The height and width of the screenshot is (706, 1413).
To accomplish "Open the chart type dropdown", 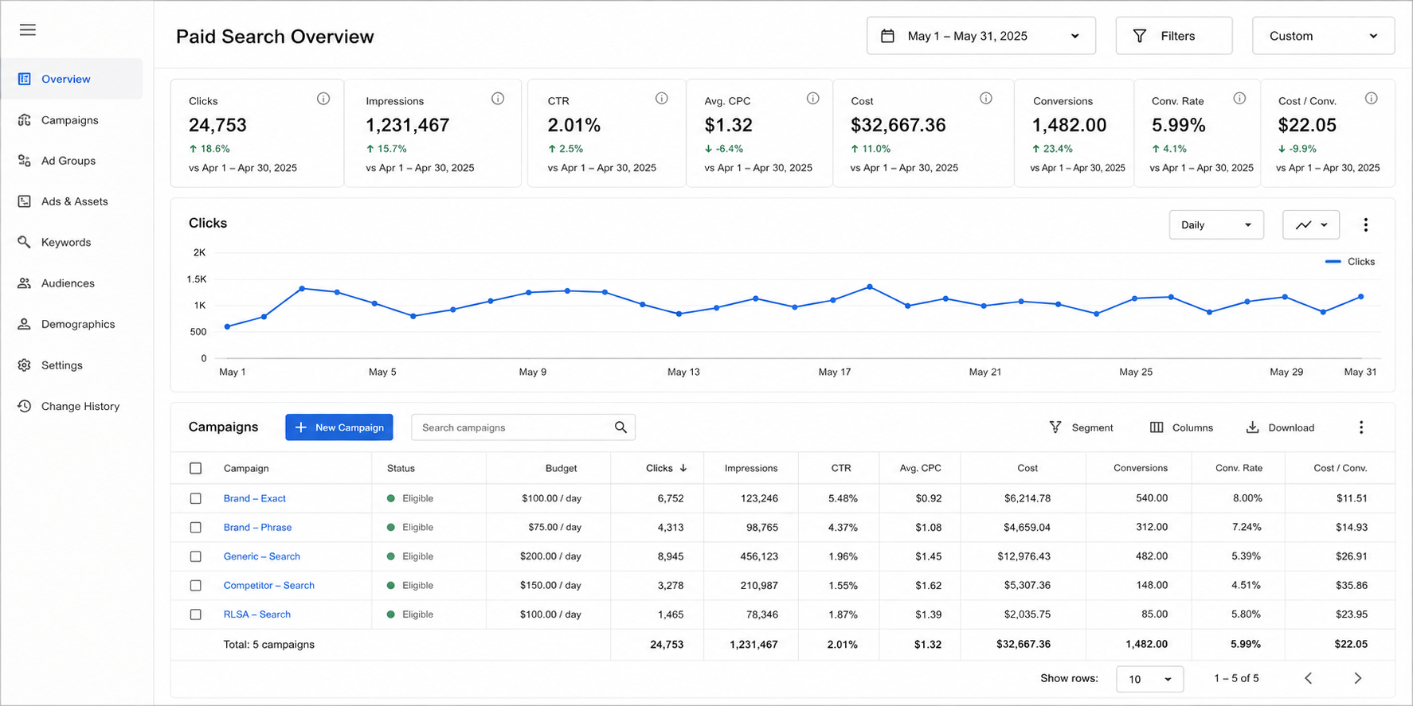I will (x=1311, y=225).
